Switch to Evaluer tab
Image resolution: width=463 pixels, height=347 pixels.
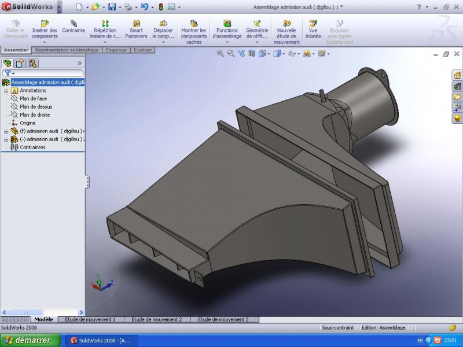[142, 50]
